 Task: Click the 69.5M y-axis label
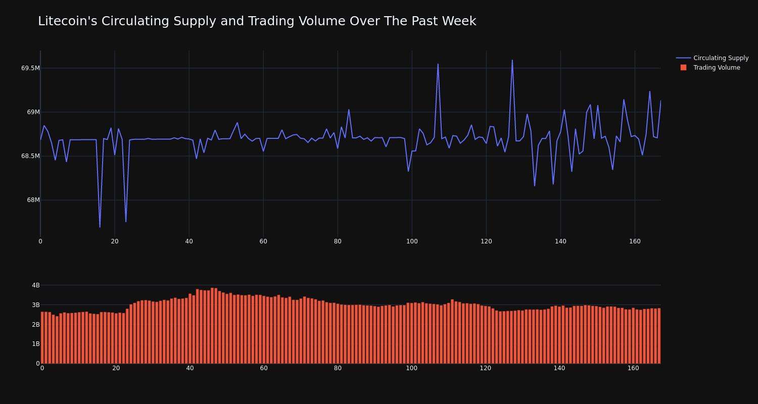pos(30,68)
